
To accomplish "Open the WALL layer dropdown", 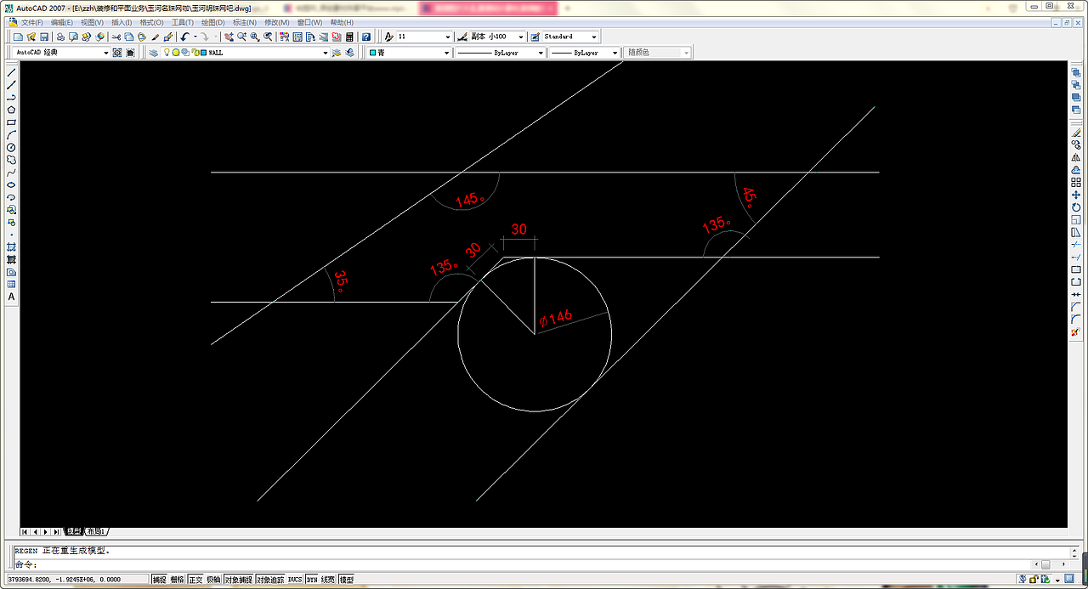I will tap(325, 52).
